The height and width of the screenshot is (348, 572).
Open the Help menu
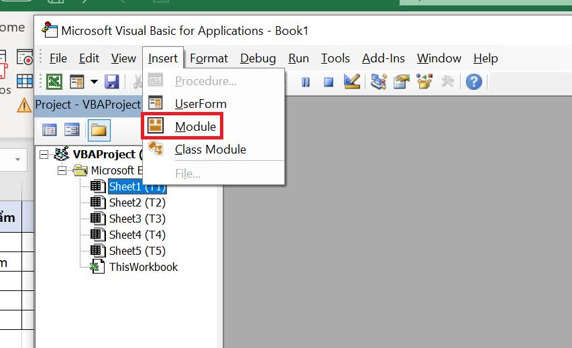pyautogui.click(x=485, y=58)
